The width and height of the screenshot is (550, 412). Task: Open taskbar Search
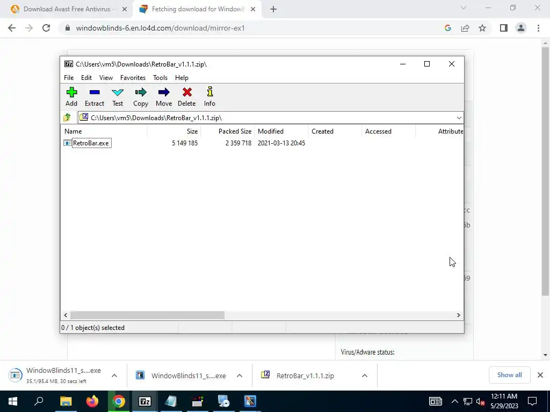tap(39, 401)
